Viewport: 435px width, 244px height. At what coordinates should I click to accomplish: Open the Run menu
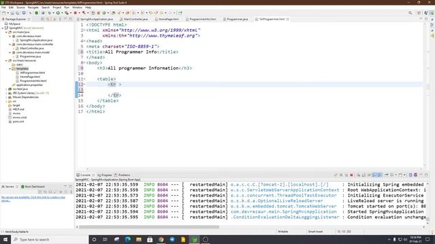(x=67, y=7)
